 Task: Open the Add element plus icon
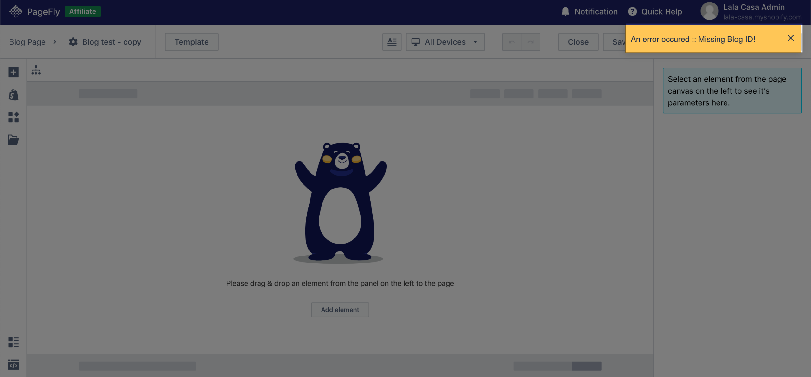coord(13,72)
